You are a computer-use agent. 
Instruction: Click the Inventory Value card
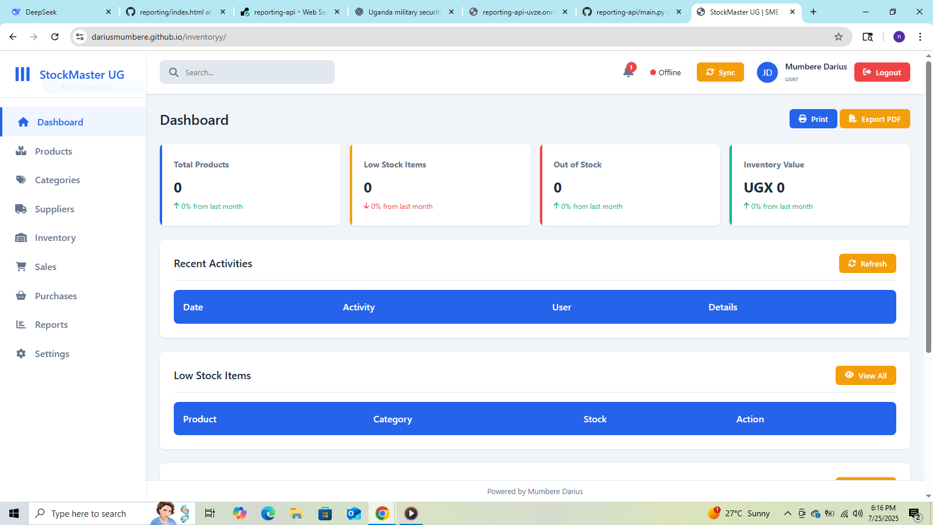820,185
